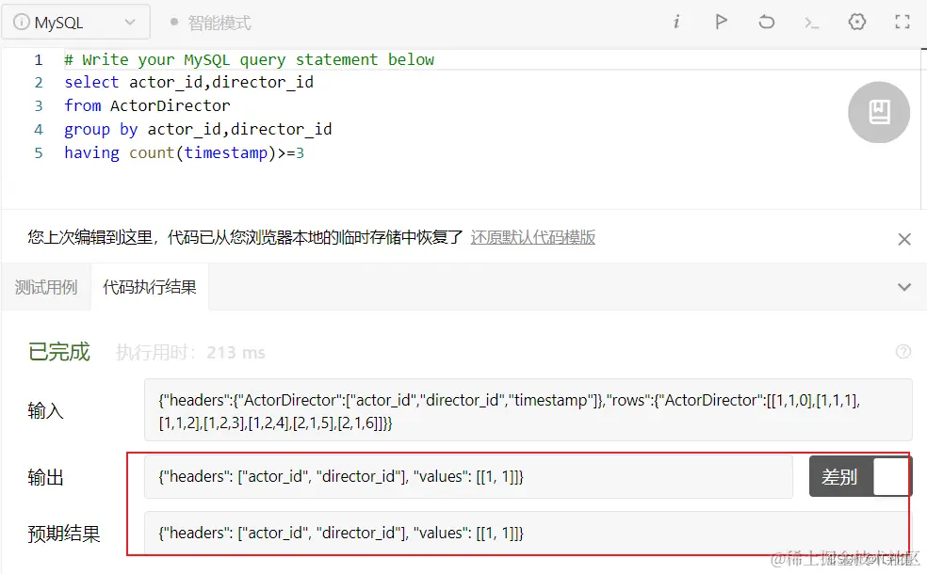Click code line 4 'group by actor_id,director_id'
Image resolution: width=927 pixels, height=574 pixels.
198,129
